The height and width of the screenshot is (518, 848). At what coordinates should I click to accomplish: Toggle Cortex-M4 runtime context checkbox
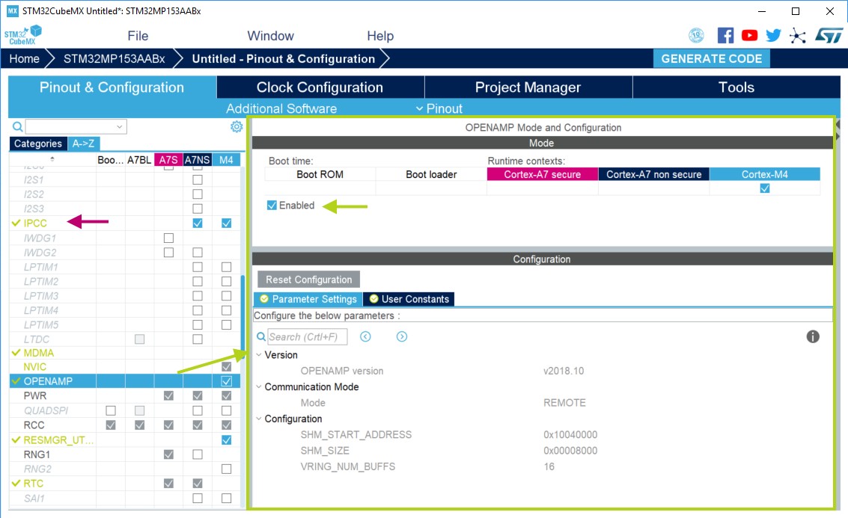[x=765, y=188]
